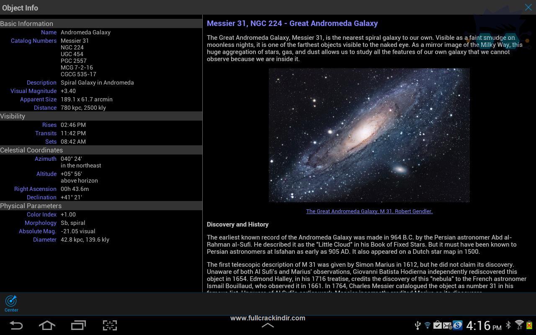Tap the Object Info title
The height and width of the screenshot is (335, 536).
point(20,8)
